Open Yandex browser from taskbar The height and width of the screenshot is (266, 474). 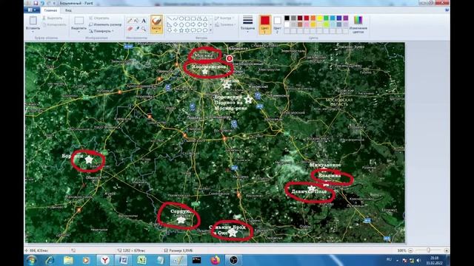(x=105, y=260)
